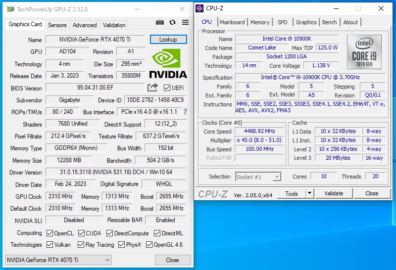Click the NVIDIA logo
Image resolution: width=396 pixels, height=270 pixels.
tap(168, 63)
